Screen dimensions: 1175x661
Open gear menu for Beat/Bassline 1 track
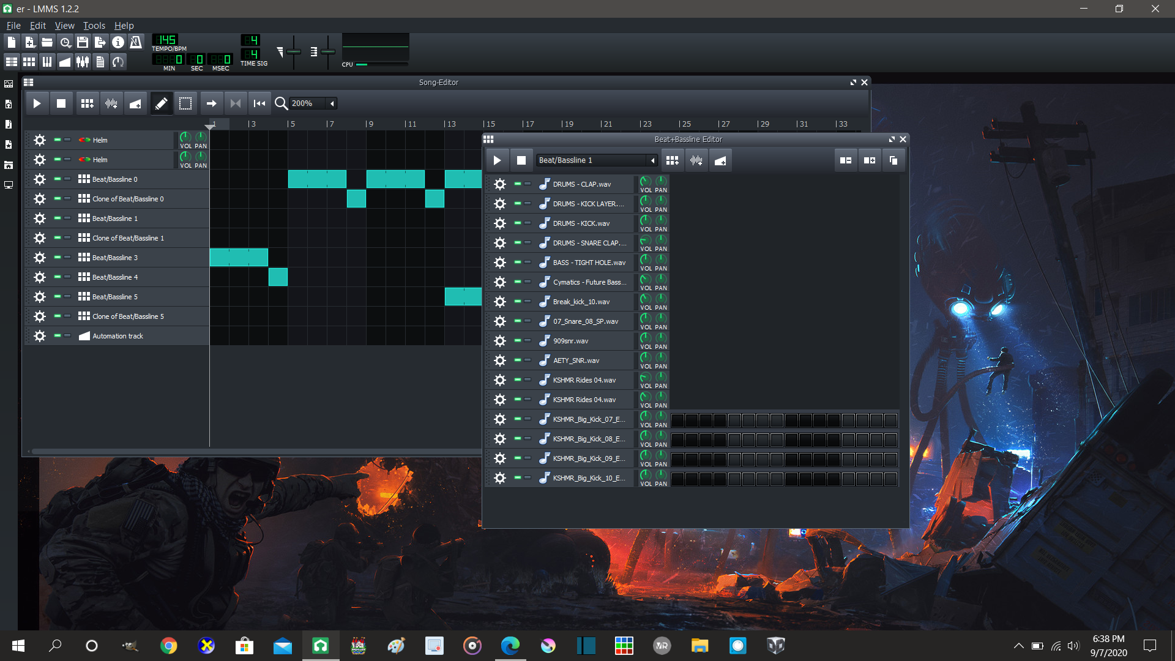point(40,218)
